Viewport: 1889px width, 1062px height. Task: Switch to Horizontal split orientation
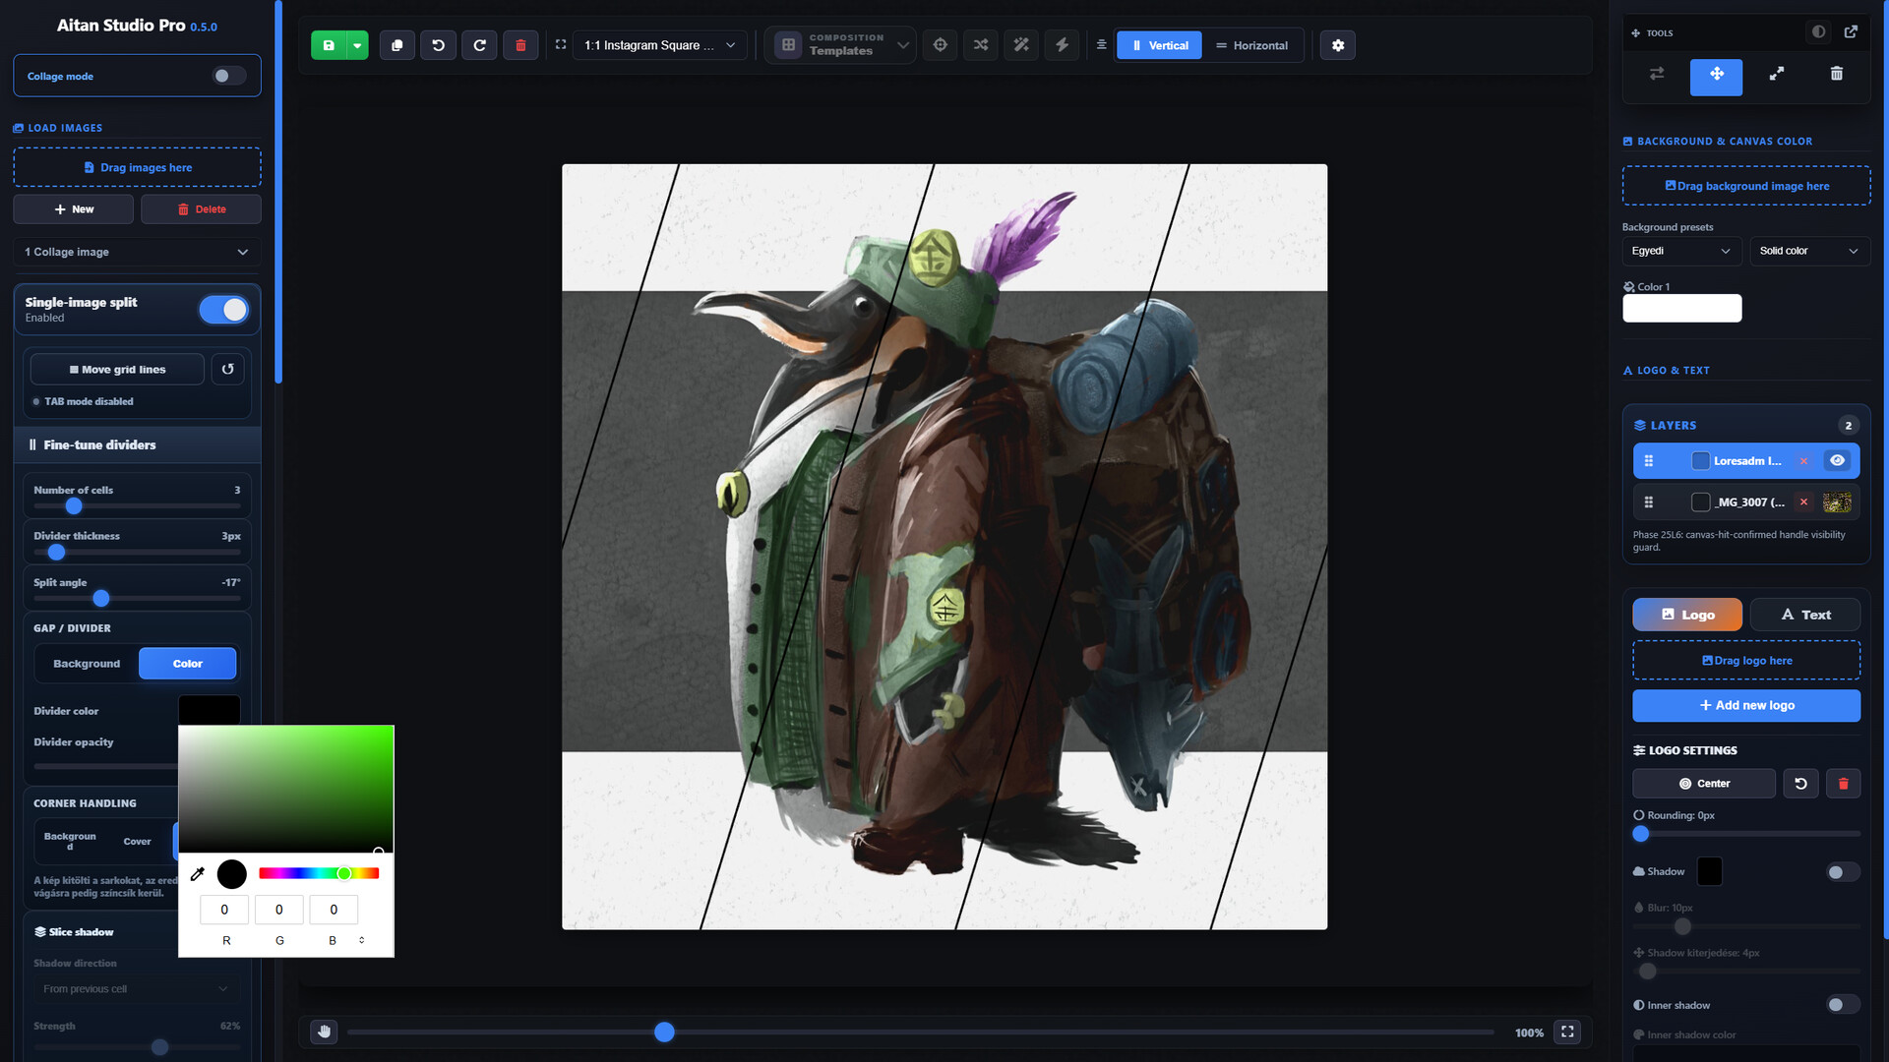[x=1251, y=45]
